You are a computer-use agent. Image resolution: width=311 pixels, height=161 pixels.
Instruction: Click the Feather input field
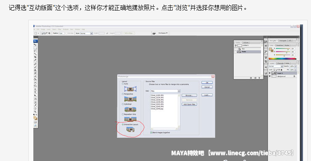(x=62, y=33)
